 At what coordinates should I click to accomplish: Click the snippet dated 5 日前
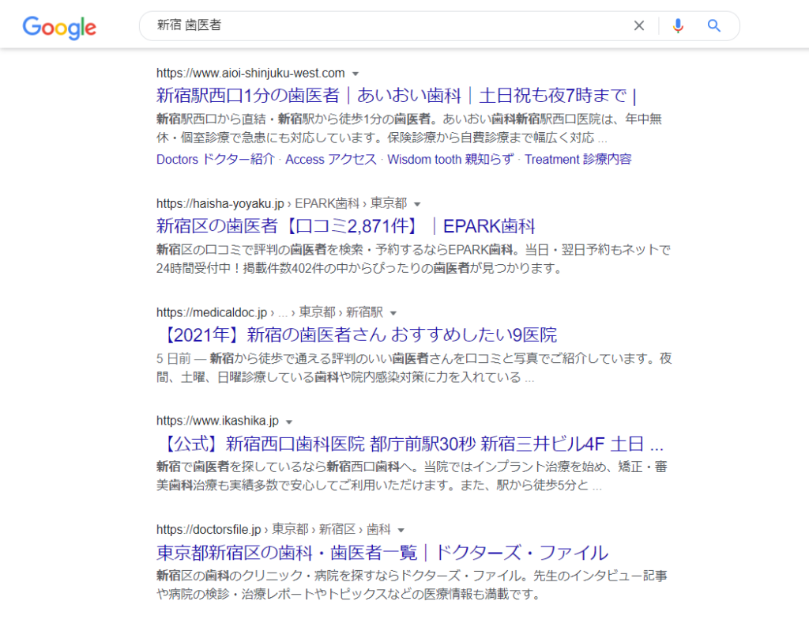414,368
